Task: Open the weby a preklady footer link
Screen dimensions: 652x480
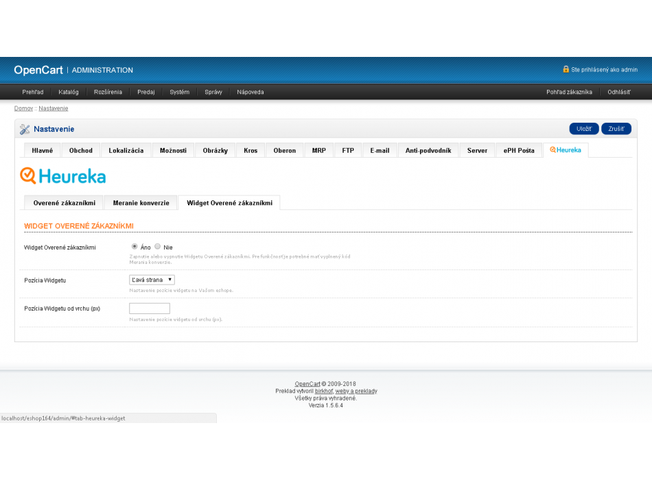Action: pos(356,391)
